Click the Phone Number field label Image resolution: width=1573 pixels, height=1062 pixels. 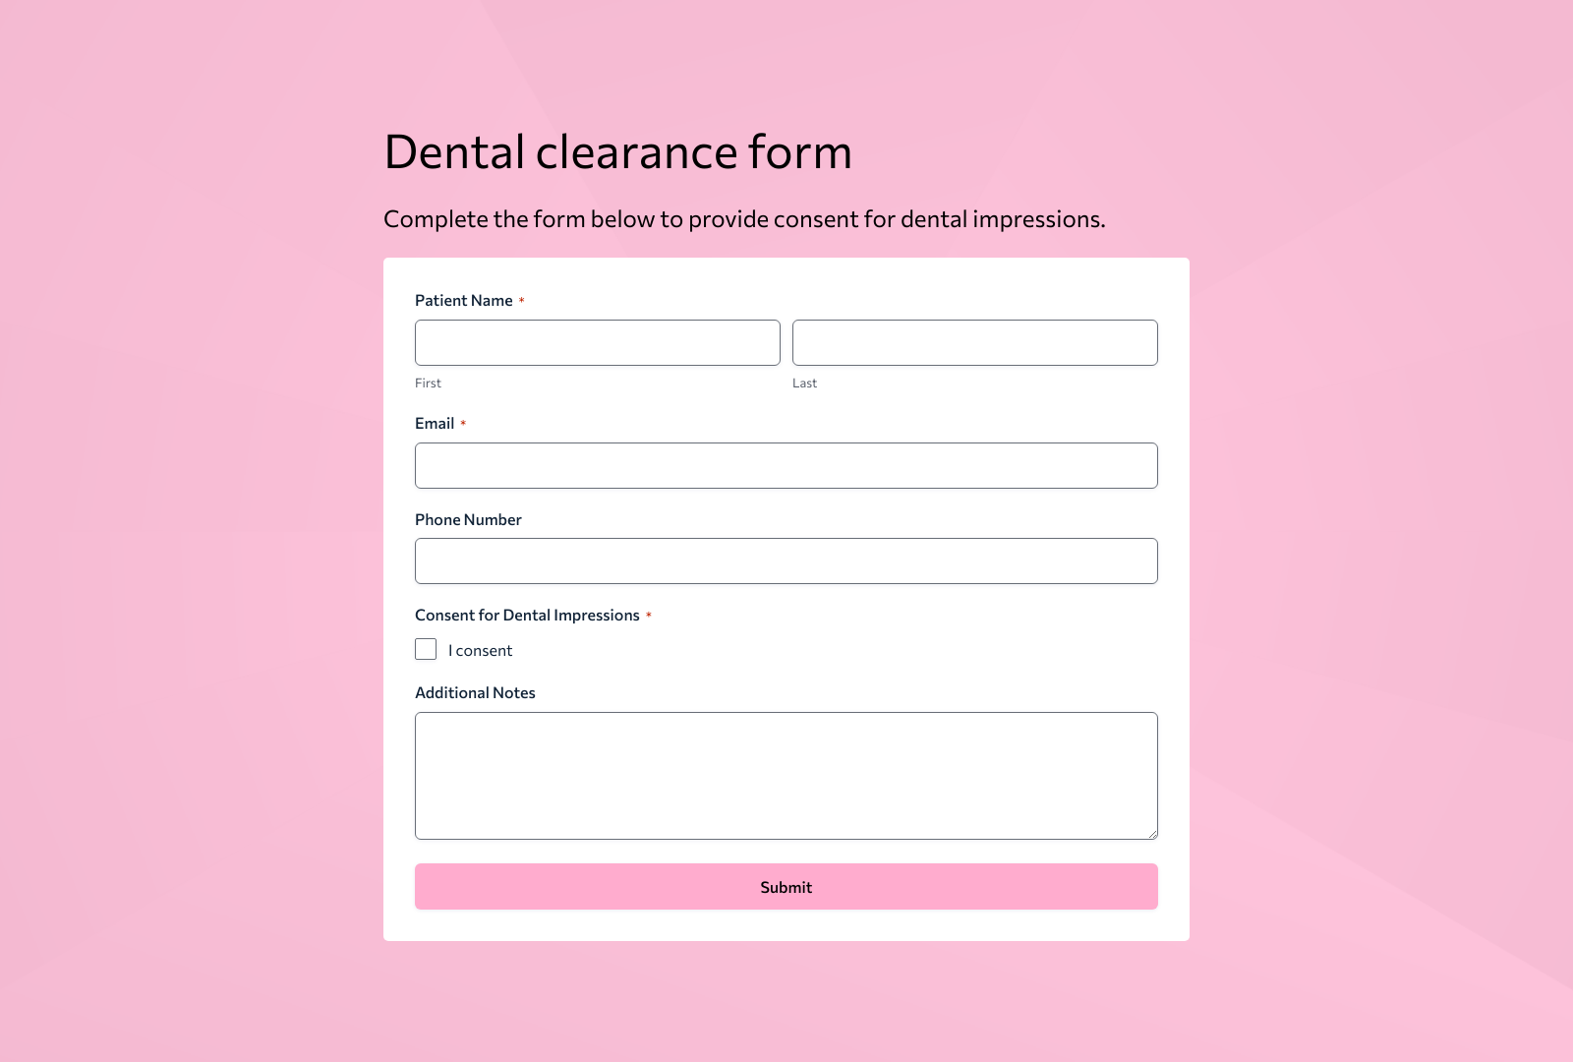click(x=468, y=519)
